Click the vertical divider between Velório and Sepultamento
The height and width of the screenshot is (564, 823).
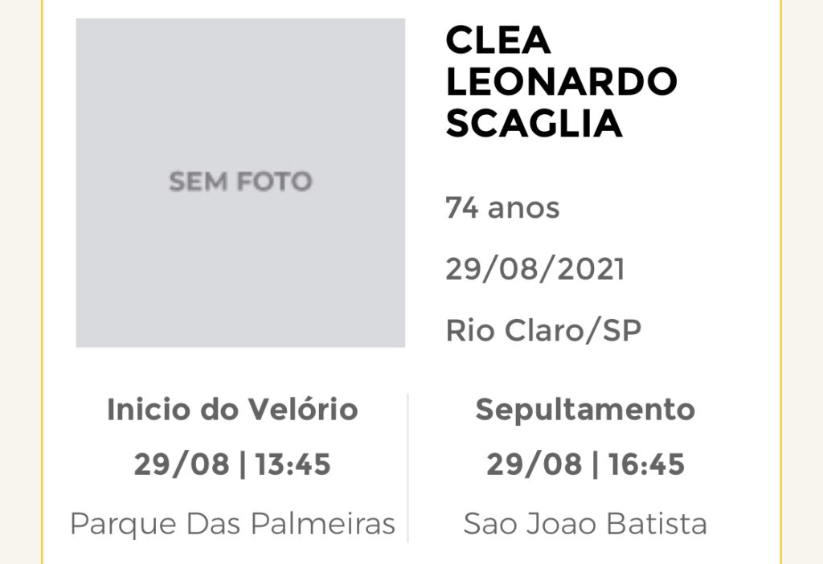[407, 468]
